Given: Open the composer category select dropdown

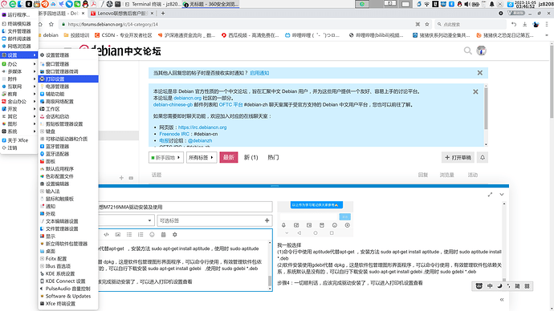Looking at the screenshot, I should (x=125, y=220).
